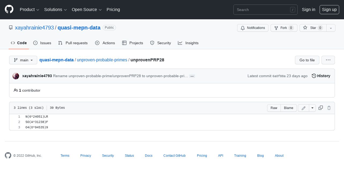Go to the GitHub homepage logo

[9, 9]
